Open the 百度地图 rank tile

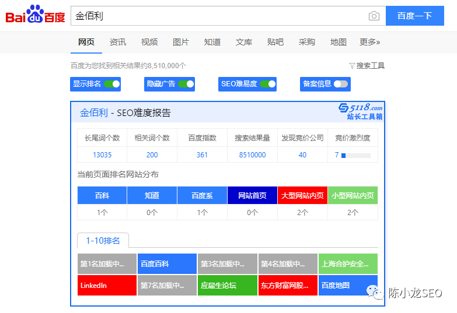(x=348, y=286)
